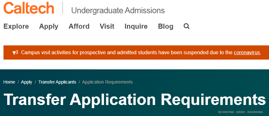This screenshot has height=116, width=269.
Task: Select Apply in the main navigation
Action: (x=49, y=27)
